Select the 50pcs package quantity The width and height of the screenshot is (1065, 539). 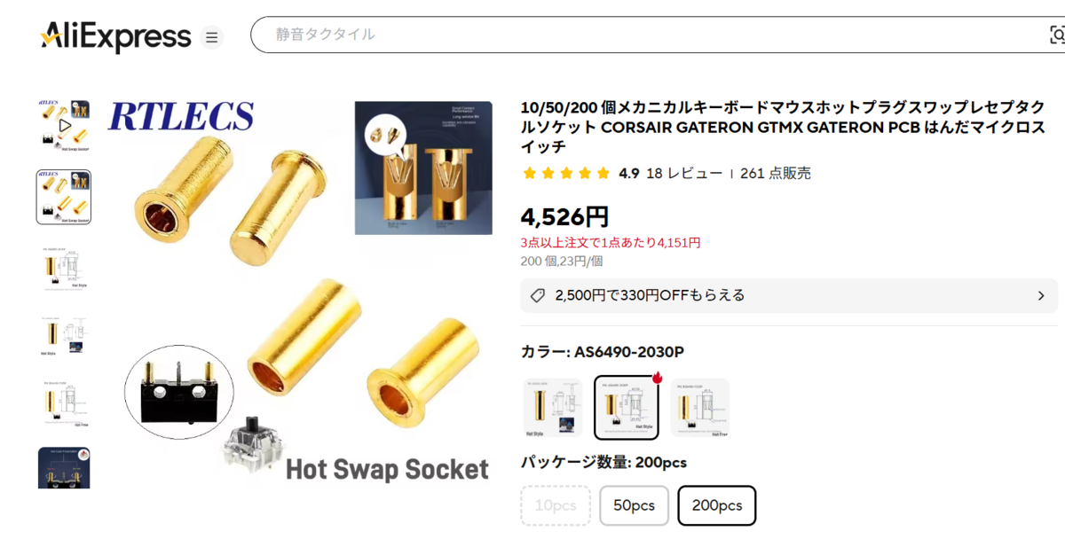634,505
